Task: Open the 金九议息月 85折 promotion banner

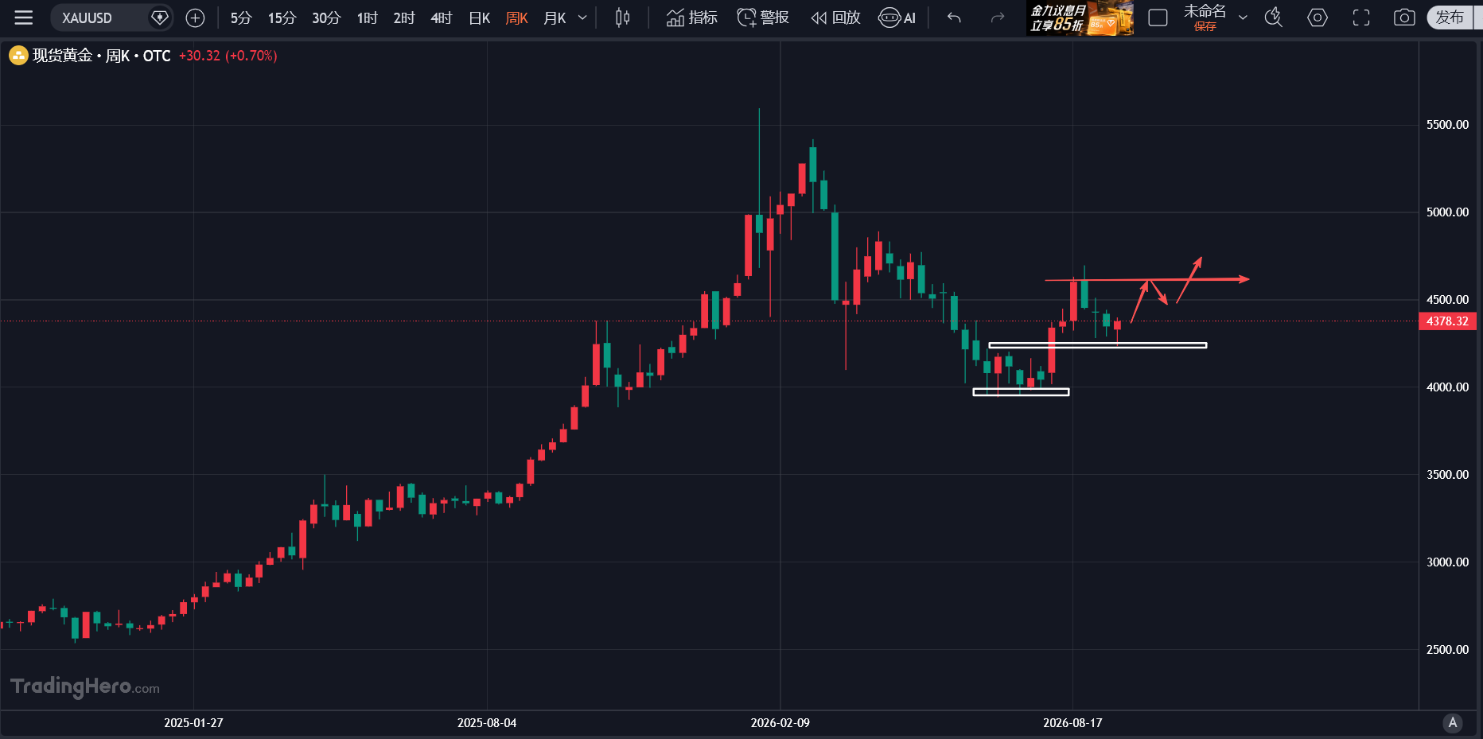Action: tap(1080, 18)
